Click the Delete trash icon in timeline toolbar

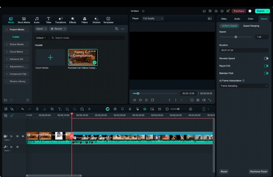pyautogui.click(x=37, y=109)
